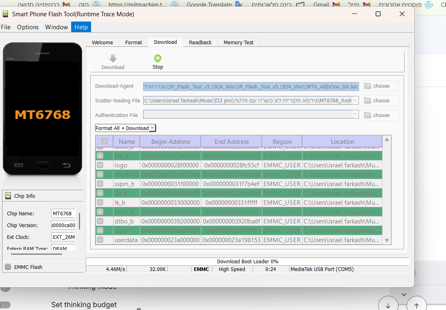Click the 32.00K size in status bar
The image size is (446, 310).
(147, 269)
